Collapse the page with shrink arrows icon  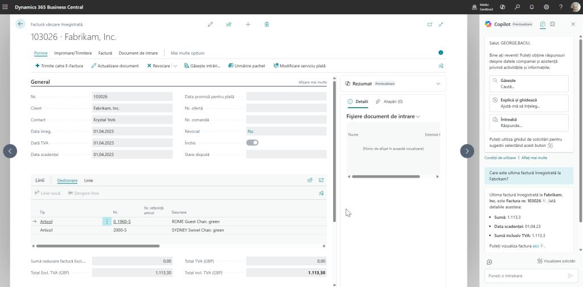pyautogui.click(x=441, y=24)
